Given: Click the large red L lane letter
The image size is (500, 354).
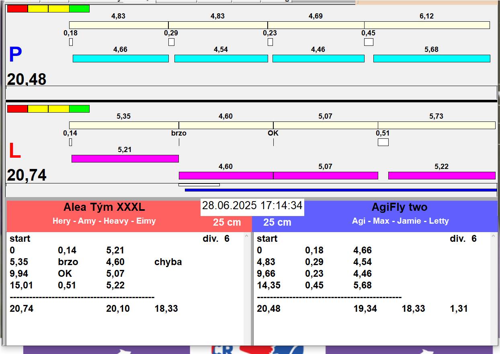Looking at the screenshot, I should [x=15, y=151].
